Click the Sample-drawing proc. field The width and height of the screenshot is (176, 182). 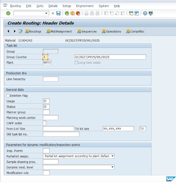pos(51,162)
